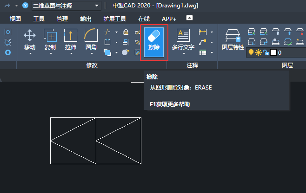Expand the dropdown under 复制
This screenshot has height=193, width=306.
click(x=51, y=53)
